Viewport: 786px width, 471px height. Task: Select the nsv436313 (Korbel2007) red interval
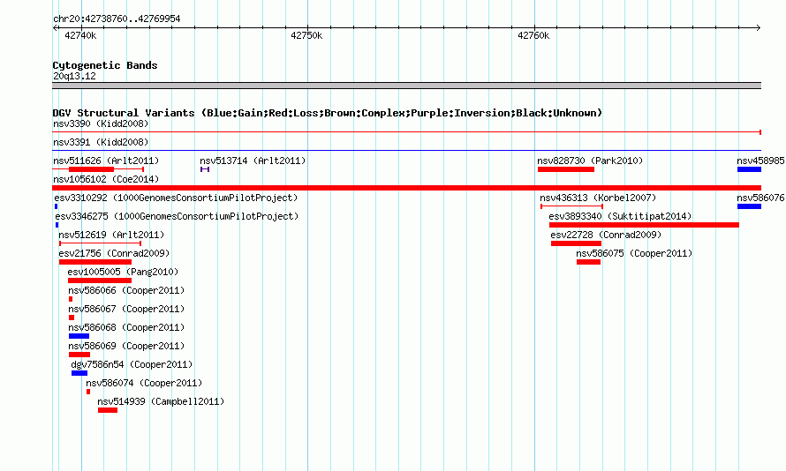pyautogui.click(x=572, y=206)
